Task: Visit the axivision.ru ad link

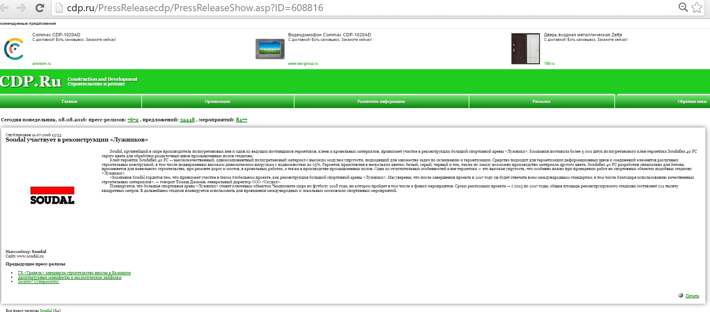Action: pyautogui.click(x=42, y=64)
